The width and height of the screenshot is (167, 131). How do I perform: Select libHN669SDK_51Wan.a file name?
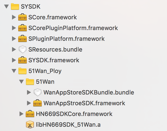[x=68, y=125]
